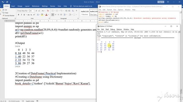Click the Redo/Repeat icon in Word's title bar

click(7, 2)
